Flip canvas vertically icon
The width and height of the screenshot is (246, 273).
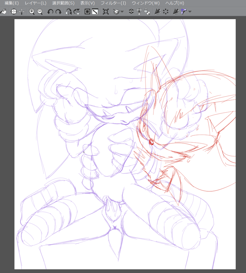click(x=77, y=12)
